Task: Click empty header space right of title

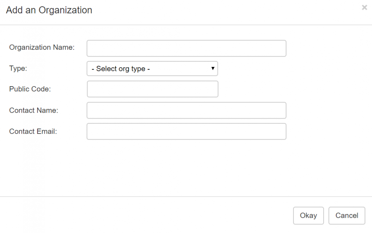Action: coord(223,10)
